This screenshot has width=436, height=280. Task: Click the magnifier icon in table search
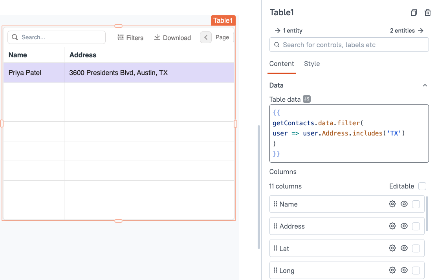(x=15, y=37)
